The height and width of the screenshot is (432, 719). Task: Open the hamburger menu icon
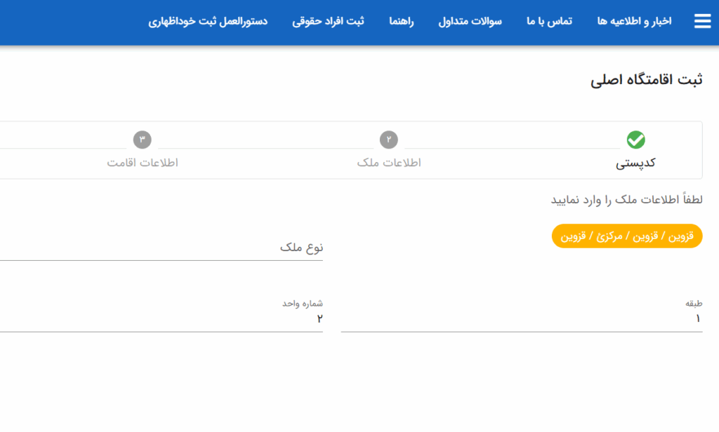[x=702, y=22]
